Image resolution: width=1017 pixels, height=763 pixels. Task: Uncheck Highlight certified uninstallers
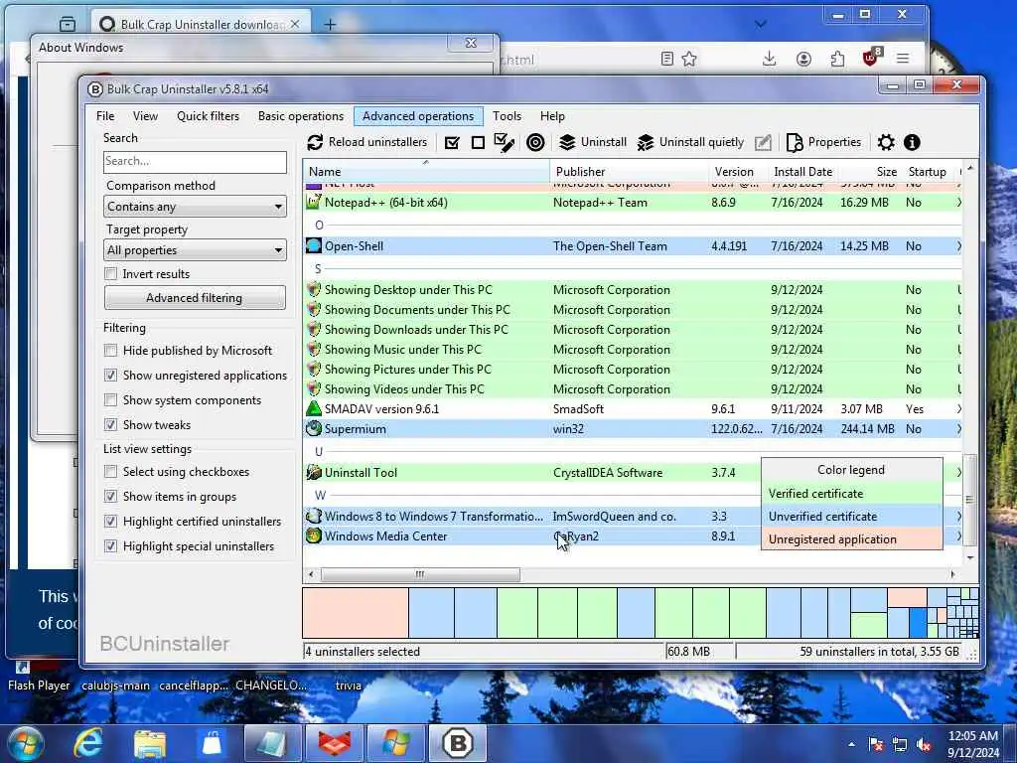click(111, 521)
